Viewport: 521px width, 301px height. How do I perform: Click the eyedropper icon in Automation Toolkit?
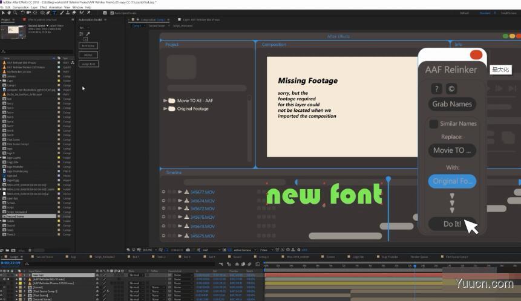88,34
